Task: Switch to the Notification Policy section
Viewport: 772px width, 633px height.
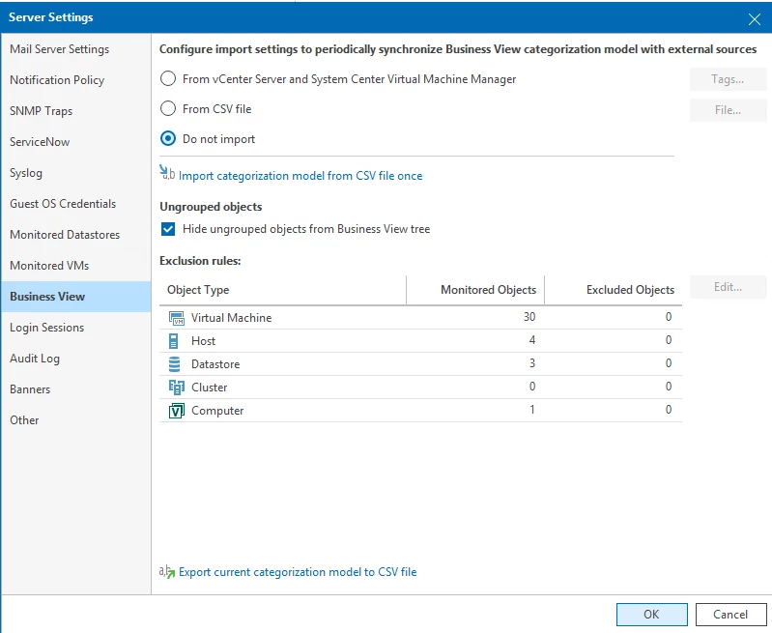Action: point(57,80)
